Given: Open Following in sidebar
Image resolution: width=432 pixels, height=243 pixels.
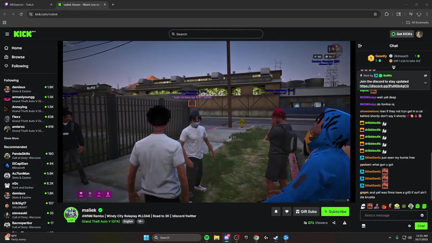Looking at the screenshot, I should pos(28,66).
